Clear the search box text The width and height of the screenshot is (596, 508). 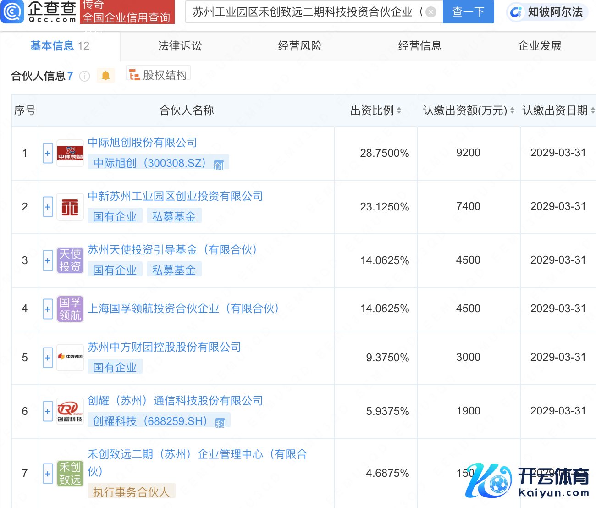tap(431, 12)
